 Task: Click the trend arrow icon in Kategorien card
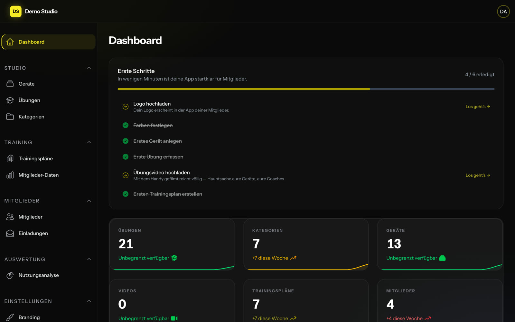pos(293,258)
